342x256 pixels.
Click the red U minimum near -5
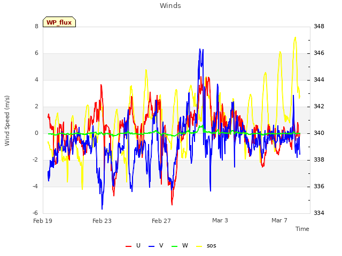pos(172,204)
